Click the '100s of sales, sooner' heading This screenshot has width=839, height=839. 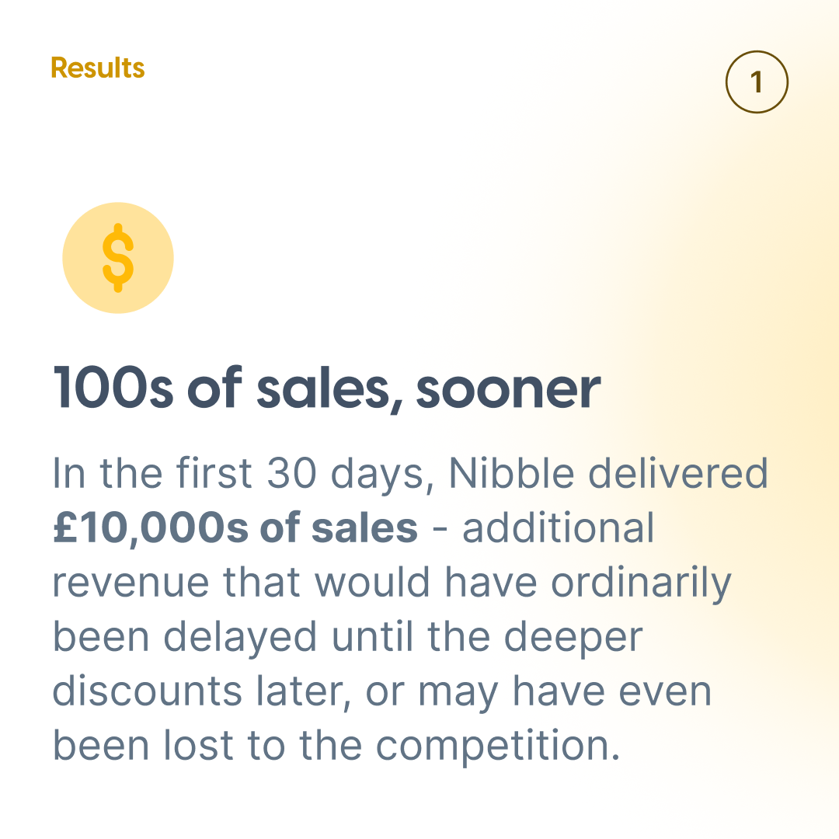pos(327,388)
